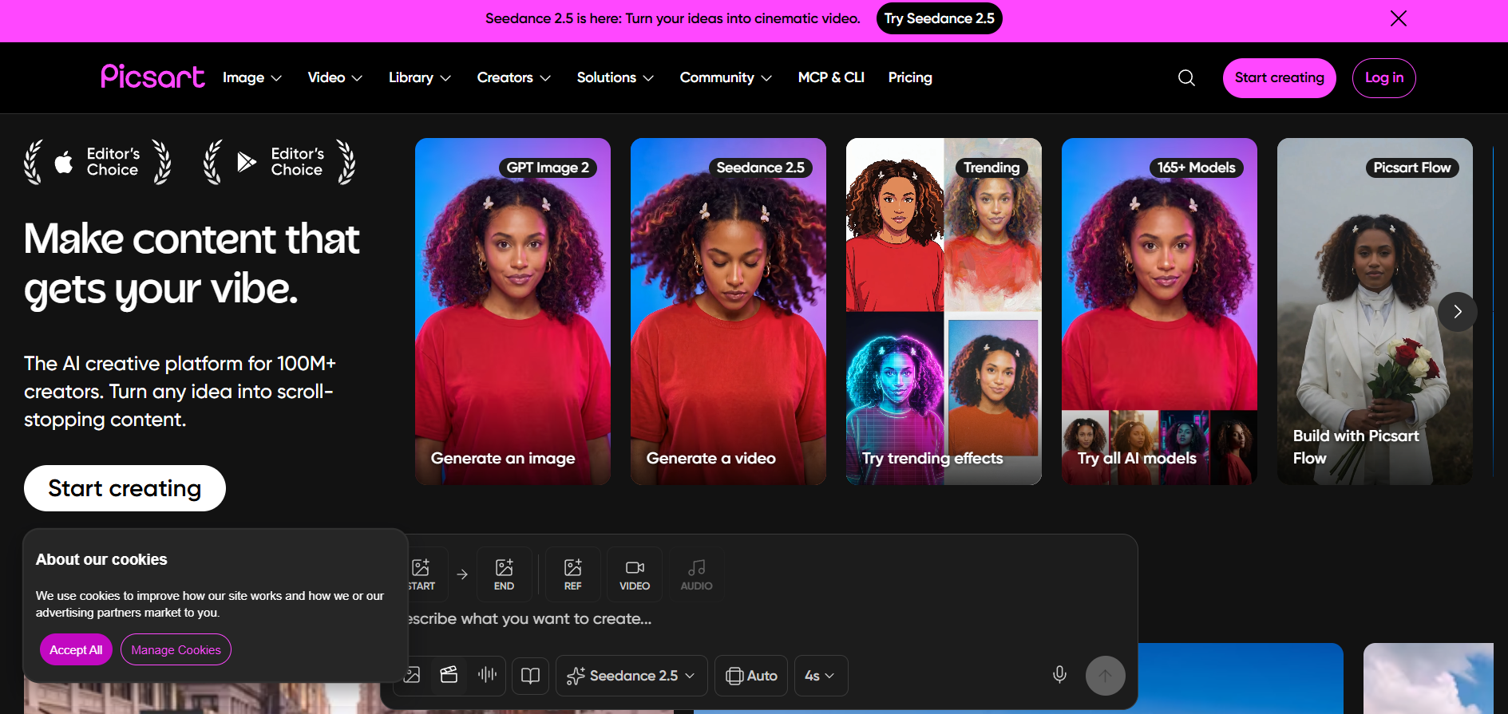The width and height of the screenshot is (1508, 714).
Task: Click the prompt description input field
Action: (766, 619)
